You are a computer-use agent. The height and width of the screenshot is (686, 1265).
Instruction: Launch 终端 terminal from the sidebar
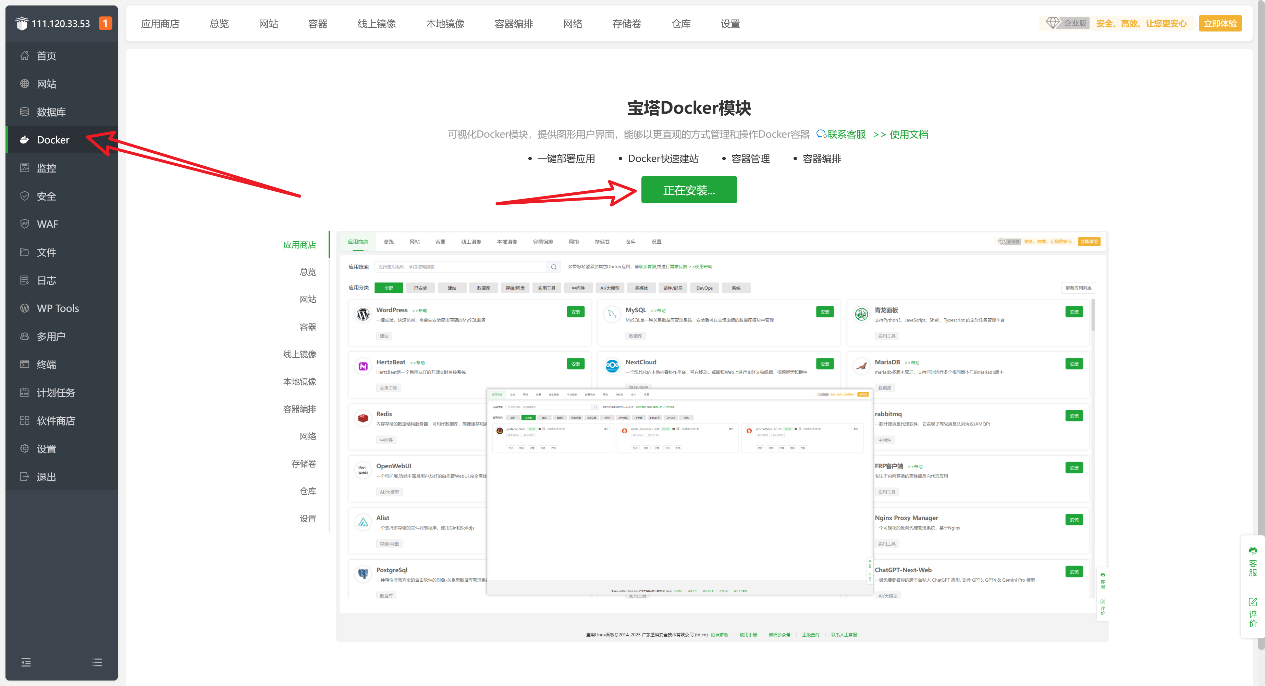tap(61, 365)
